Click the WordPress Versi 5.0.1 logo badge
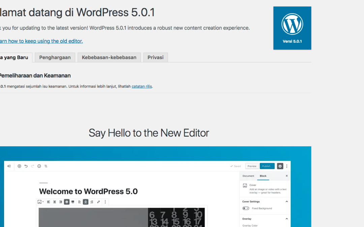 coord(292,28)
